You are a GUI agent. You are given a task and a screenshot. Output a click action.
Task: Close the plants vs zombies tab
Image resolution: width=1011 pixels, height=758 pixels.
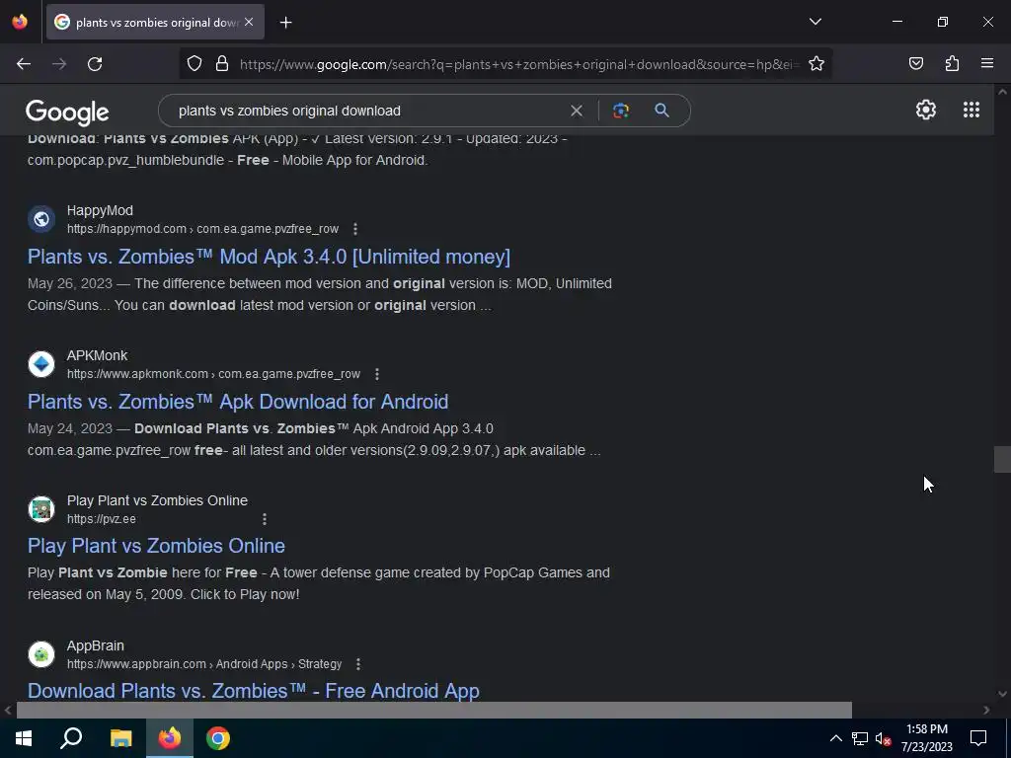249,22
